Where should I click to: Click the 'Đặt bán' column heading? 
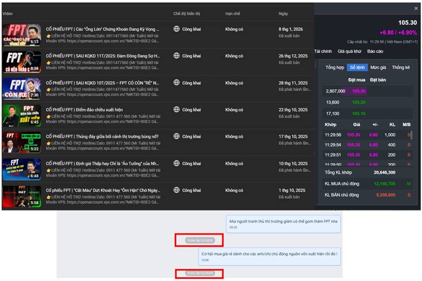(378, 80)
